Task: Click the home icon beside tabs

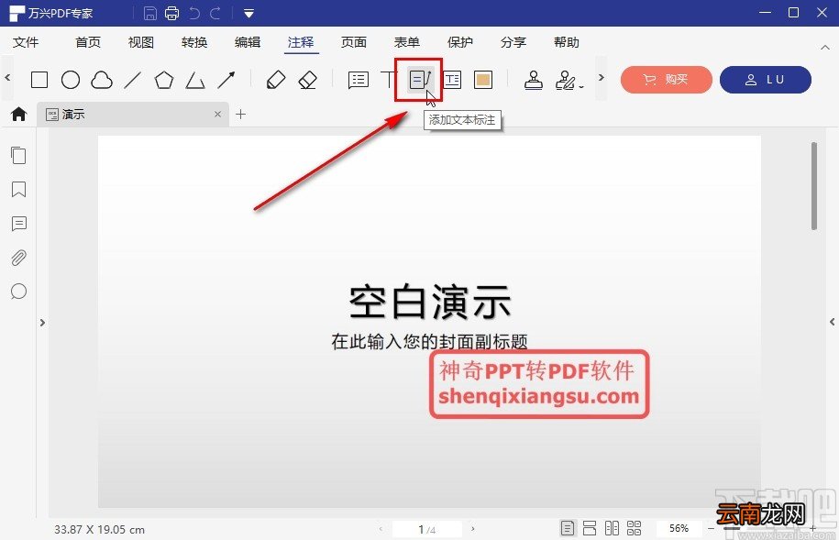Action: pos(18,114)
